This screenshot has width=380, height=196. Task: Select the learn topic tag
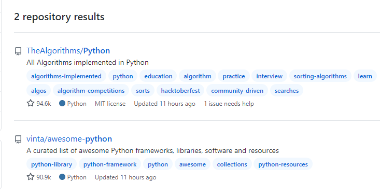(x=365, y=76)
